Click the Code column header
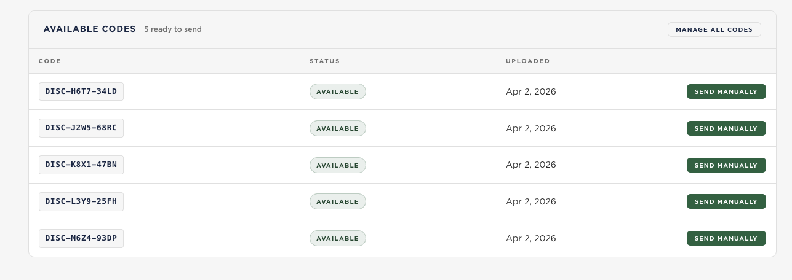 coord(50,61)
